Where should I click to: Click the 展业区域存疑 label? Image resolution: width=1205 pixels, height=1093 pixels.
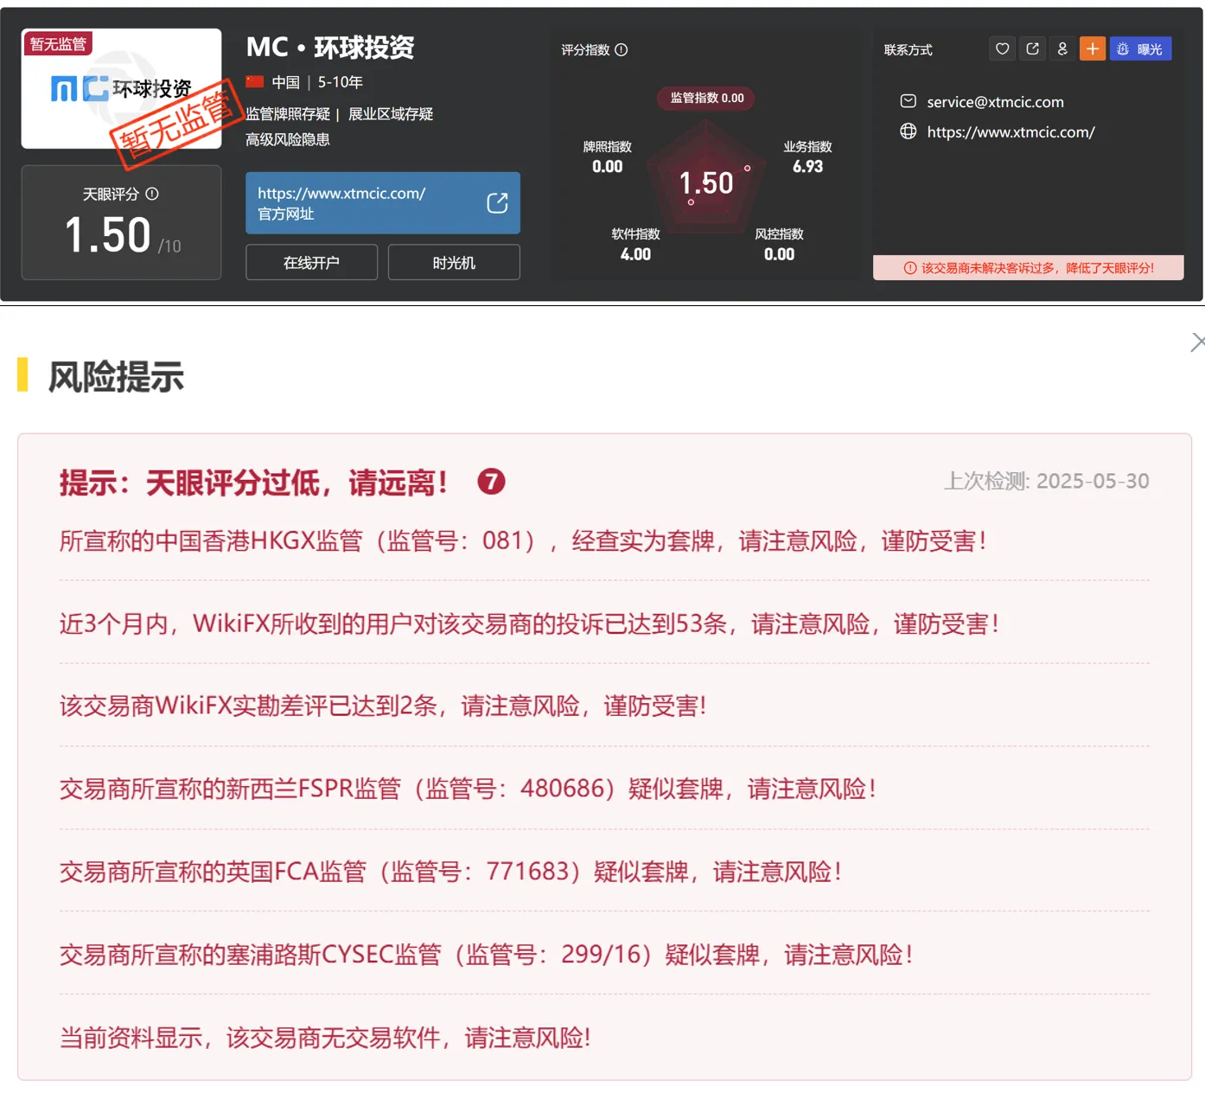coord(391,114)
